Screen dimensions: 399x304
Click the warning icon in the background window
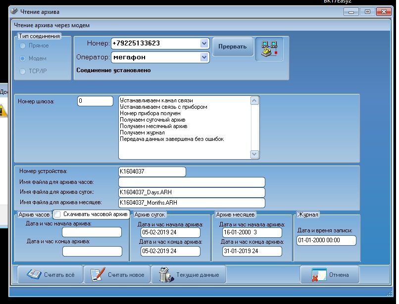3,111
